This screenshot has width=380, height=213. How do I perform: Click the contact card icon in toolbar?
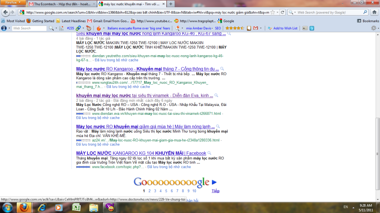305,28
